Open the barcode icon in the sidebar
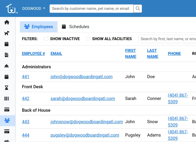Image resolution: width=196 pixels, height=142 pixels. click(x=7, y=99)
